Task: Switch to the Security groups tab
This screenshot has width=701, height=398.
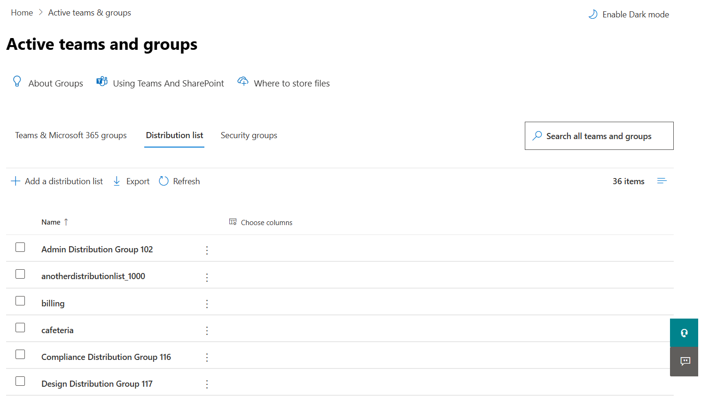Action: pyautogui.click(x=249, y=135)
